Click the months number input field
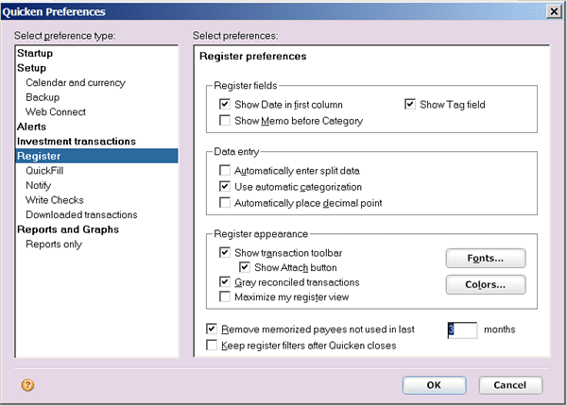This screenshot has width=567, height=406. [x=462, y=330]
